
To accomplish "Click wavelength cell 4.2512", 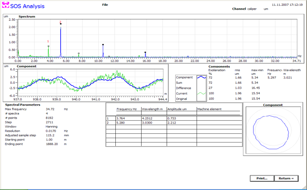I will [x=154, y=118].
